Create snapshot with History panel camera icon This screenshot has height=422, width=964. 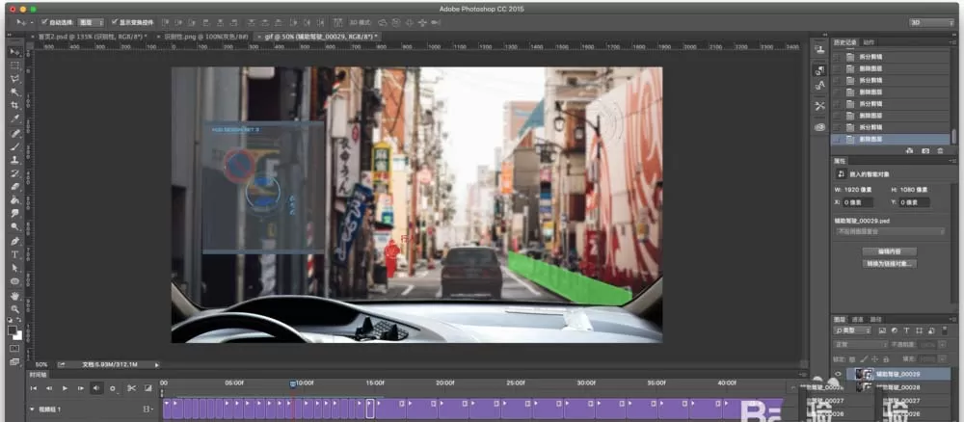tap(925, 150)
